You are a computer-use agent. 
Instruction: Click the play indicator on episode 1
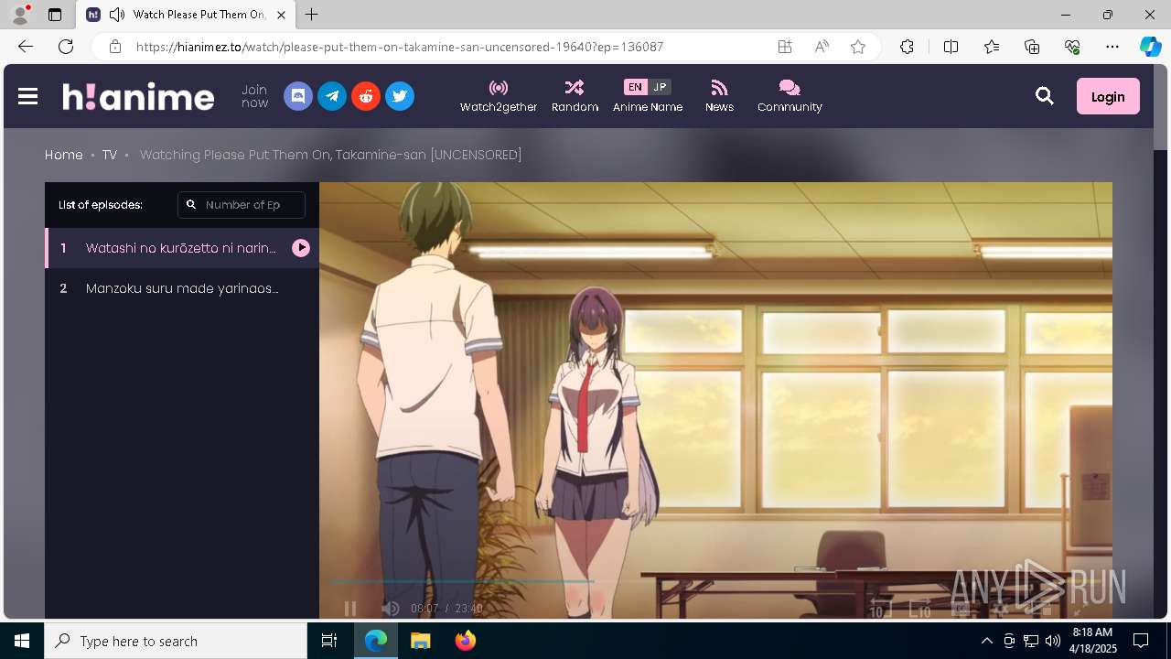pos(301,248)
